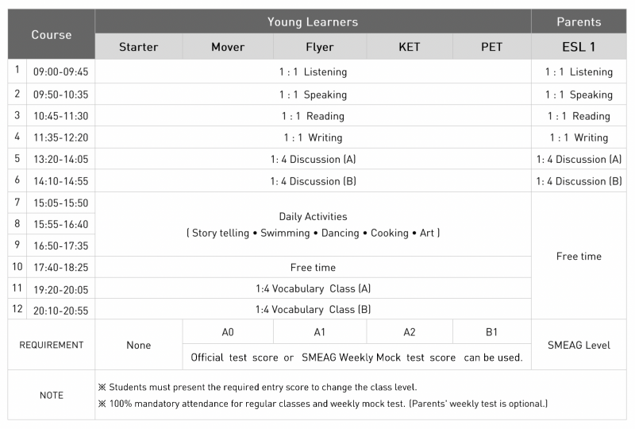This screenshot has width=635, height=429.
Task: Select the REQUIREMENT row label
Action: pos(52,345)
